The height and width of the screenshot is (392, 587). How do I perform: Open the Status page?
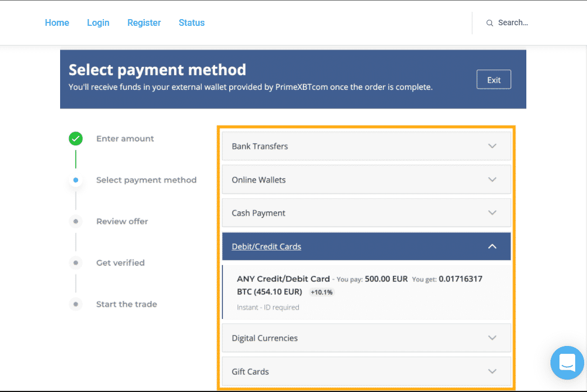192,23
